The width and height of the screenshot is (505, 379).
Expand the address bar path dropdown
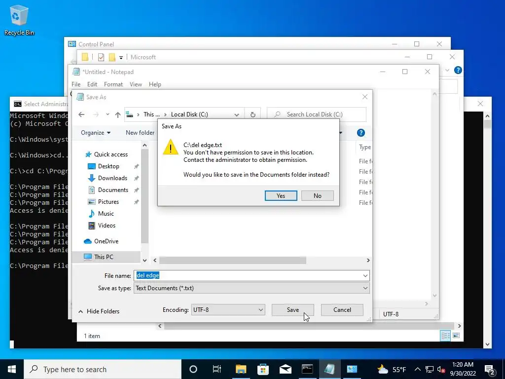[x=237, y=114]
